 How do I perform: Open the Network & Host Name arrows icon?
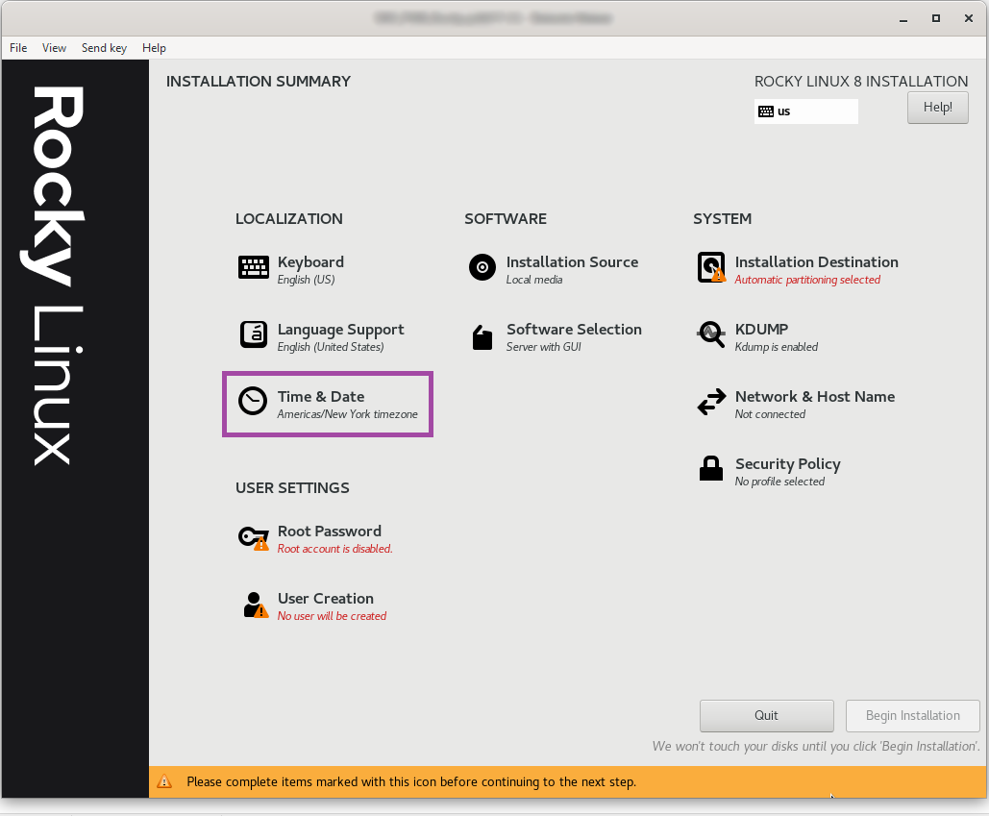click(x=711, y=402)
